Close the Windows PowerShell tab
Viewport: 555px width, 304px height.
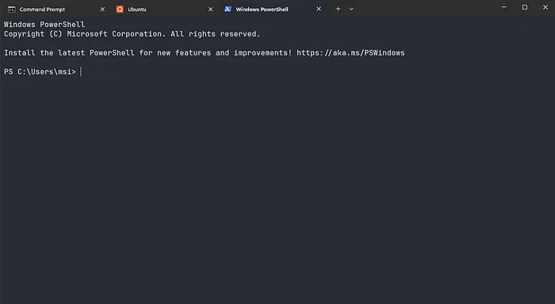[319, 9]
